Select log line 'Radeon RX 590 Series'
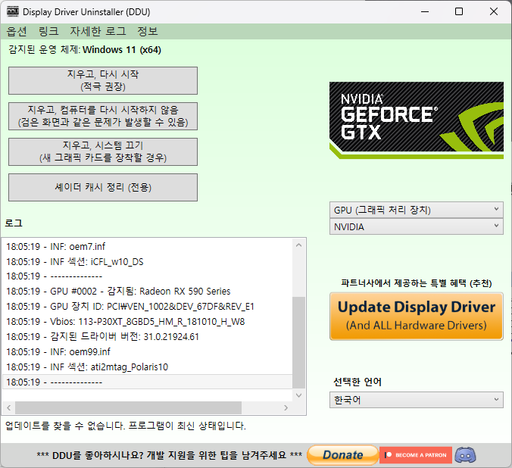Image resolution: width=512 pixels, height=468 pixels. tap(147, 291)
